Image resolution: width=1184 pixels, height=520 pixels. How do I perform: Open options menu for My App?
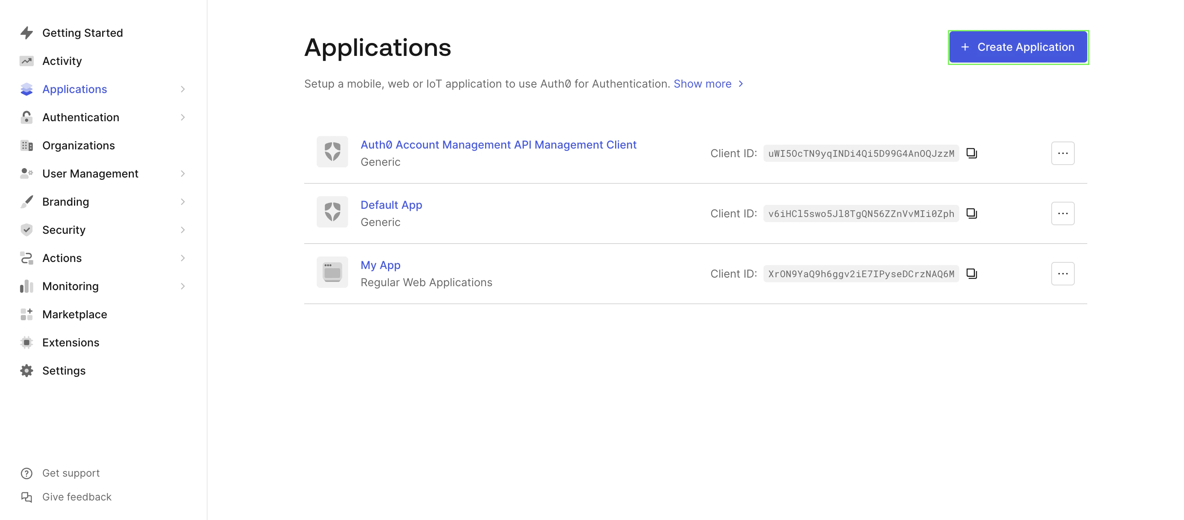1062,274
